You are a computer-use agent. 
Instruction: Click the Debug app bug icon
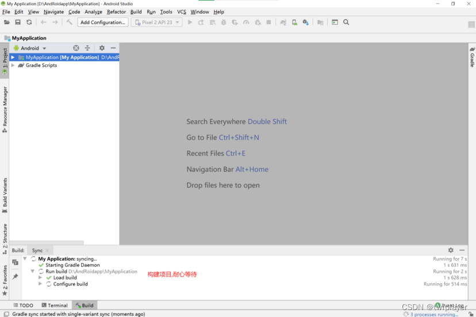tap(224, 22)
